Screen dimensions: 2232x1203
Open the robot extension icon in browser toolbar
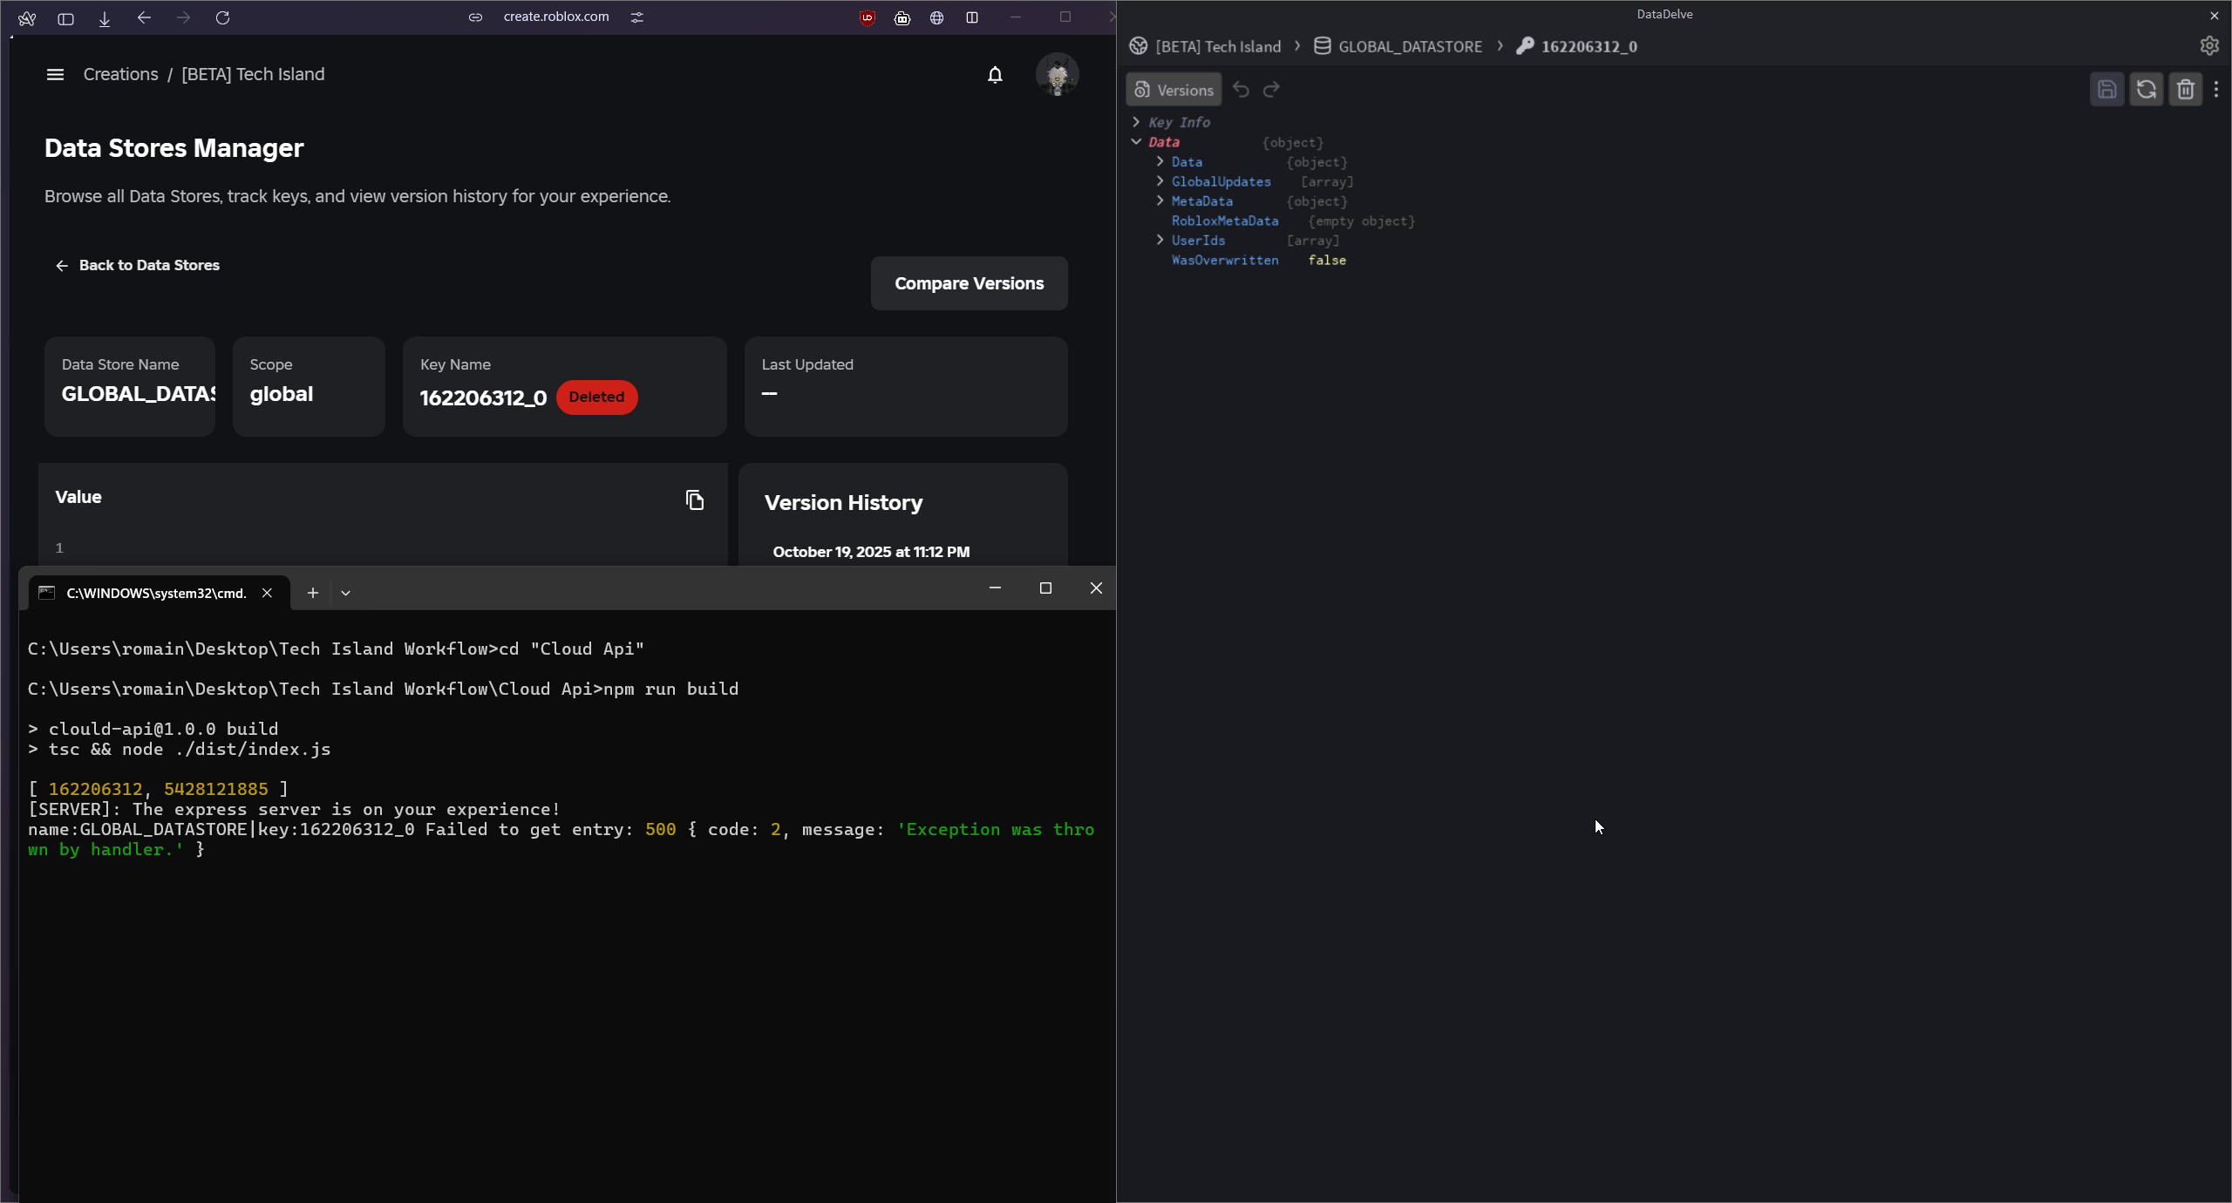pos(902,17)
